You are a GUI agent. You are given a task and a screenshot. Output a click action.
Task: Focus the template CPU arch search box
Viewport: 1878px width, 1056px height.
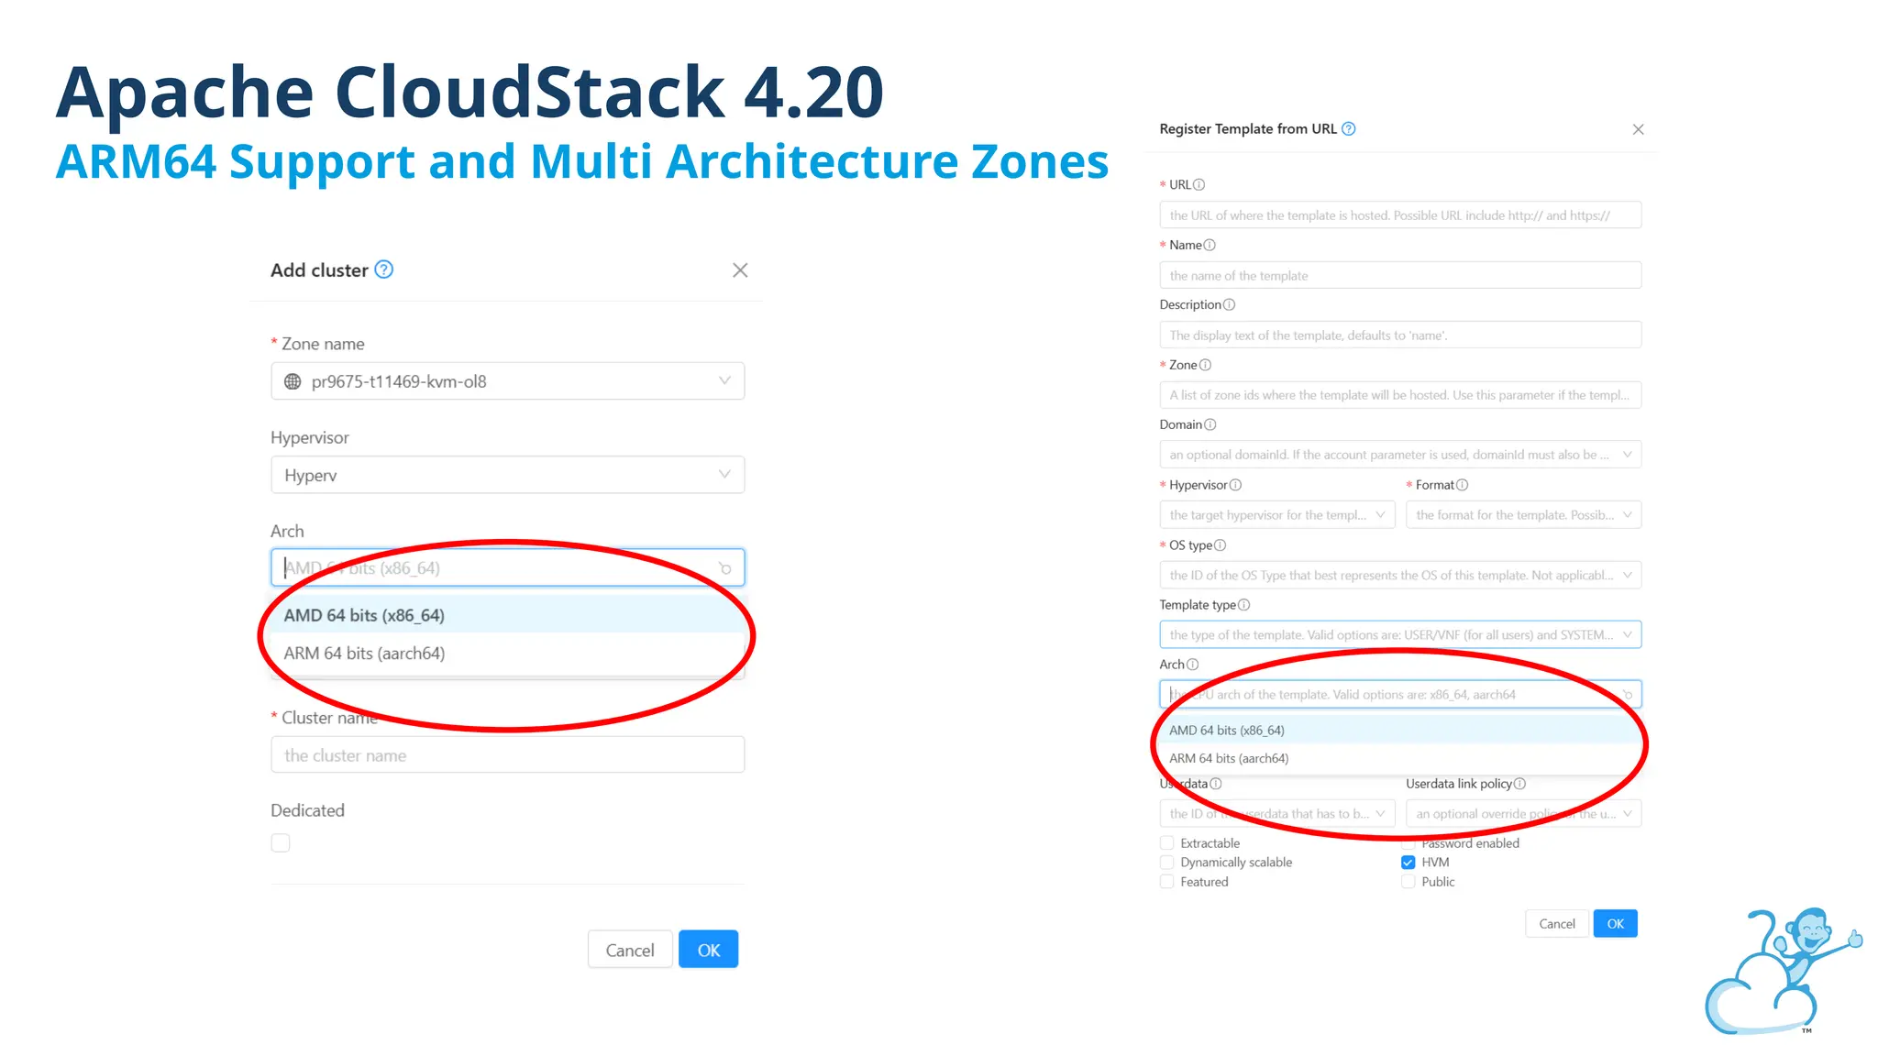coord(1400,695)
